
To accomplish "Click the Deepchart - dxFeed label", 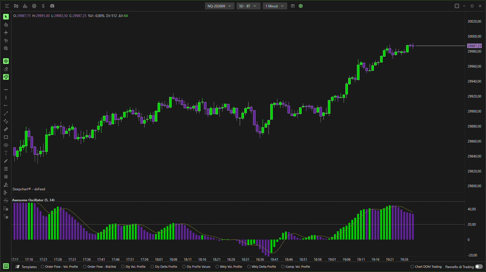I will tap(29, 189).
